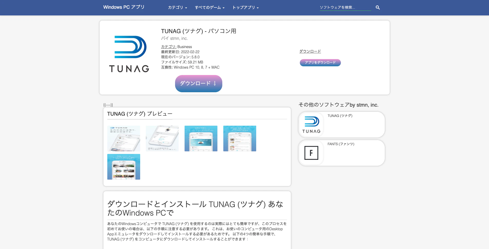Expand the トップアプリ dropdown menu
The width and height of the screenshot is (489, 249).
(245, 7)
